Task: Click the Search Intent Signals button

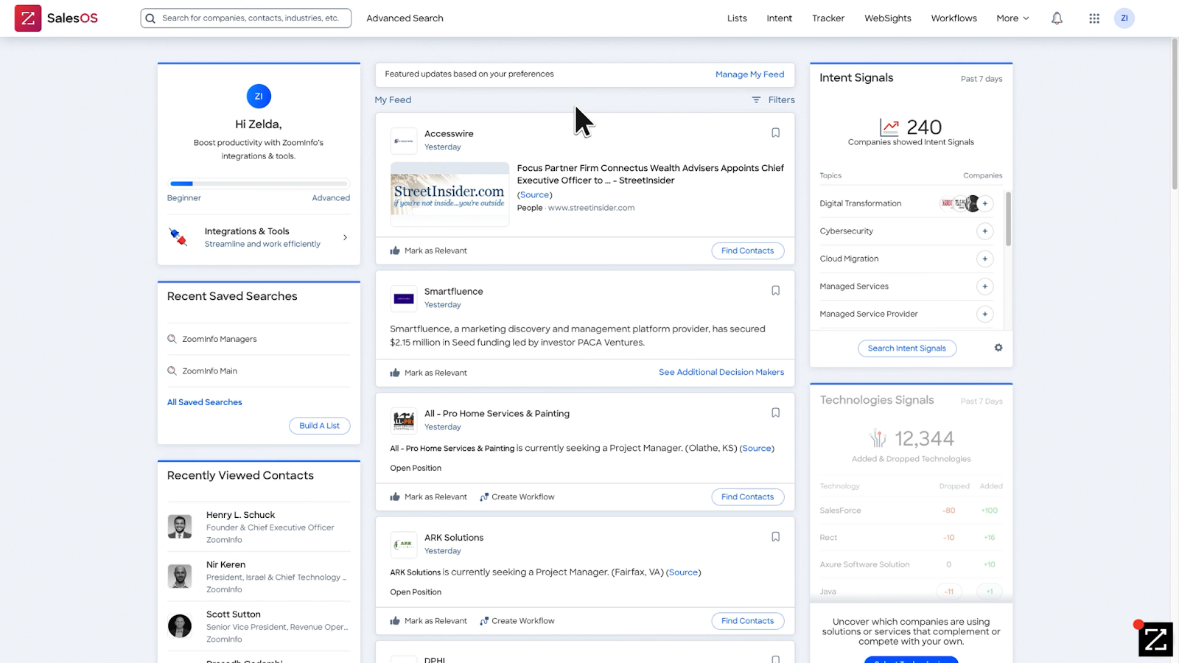Action: click(907, 348)
